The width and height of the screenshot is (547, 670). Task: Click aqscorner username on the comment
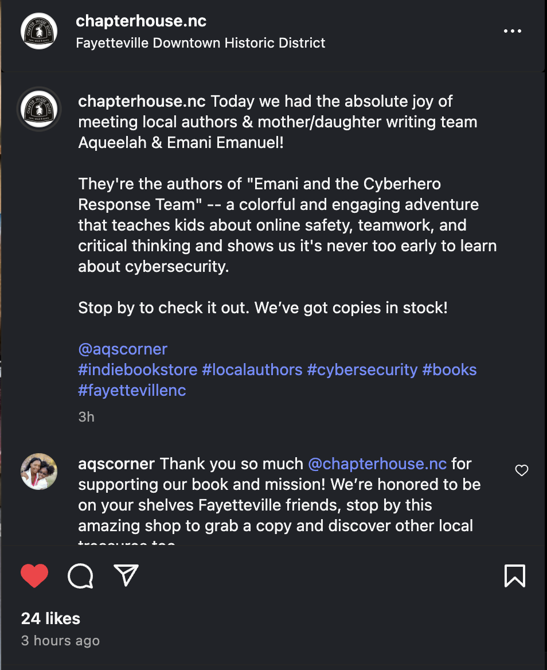point(116,463)
